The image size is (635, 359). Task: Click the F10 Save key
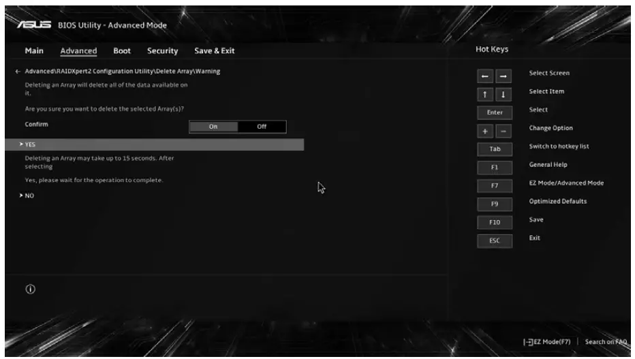click(495, 222)
